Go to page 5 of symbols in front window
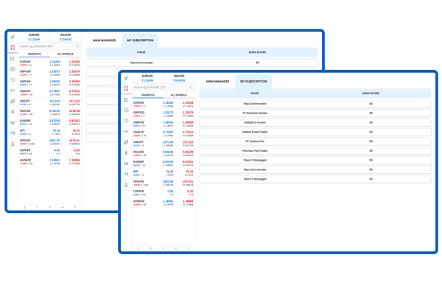This screenshot has width=442, height=283. coord(189,248)
